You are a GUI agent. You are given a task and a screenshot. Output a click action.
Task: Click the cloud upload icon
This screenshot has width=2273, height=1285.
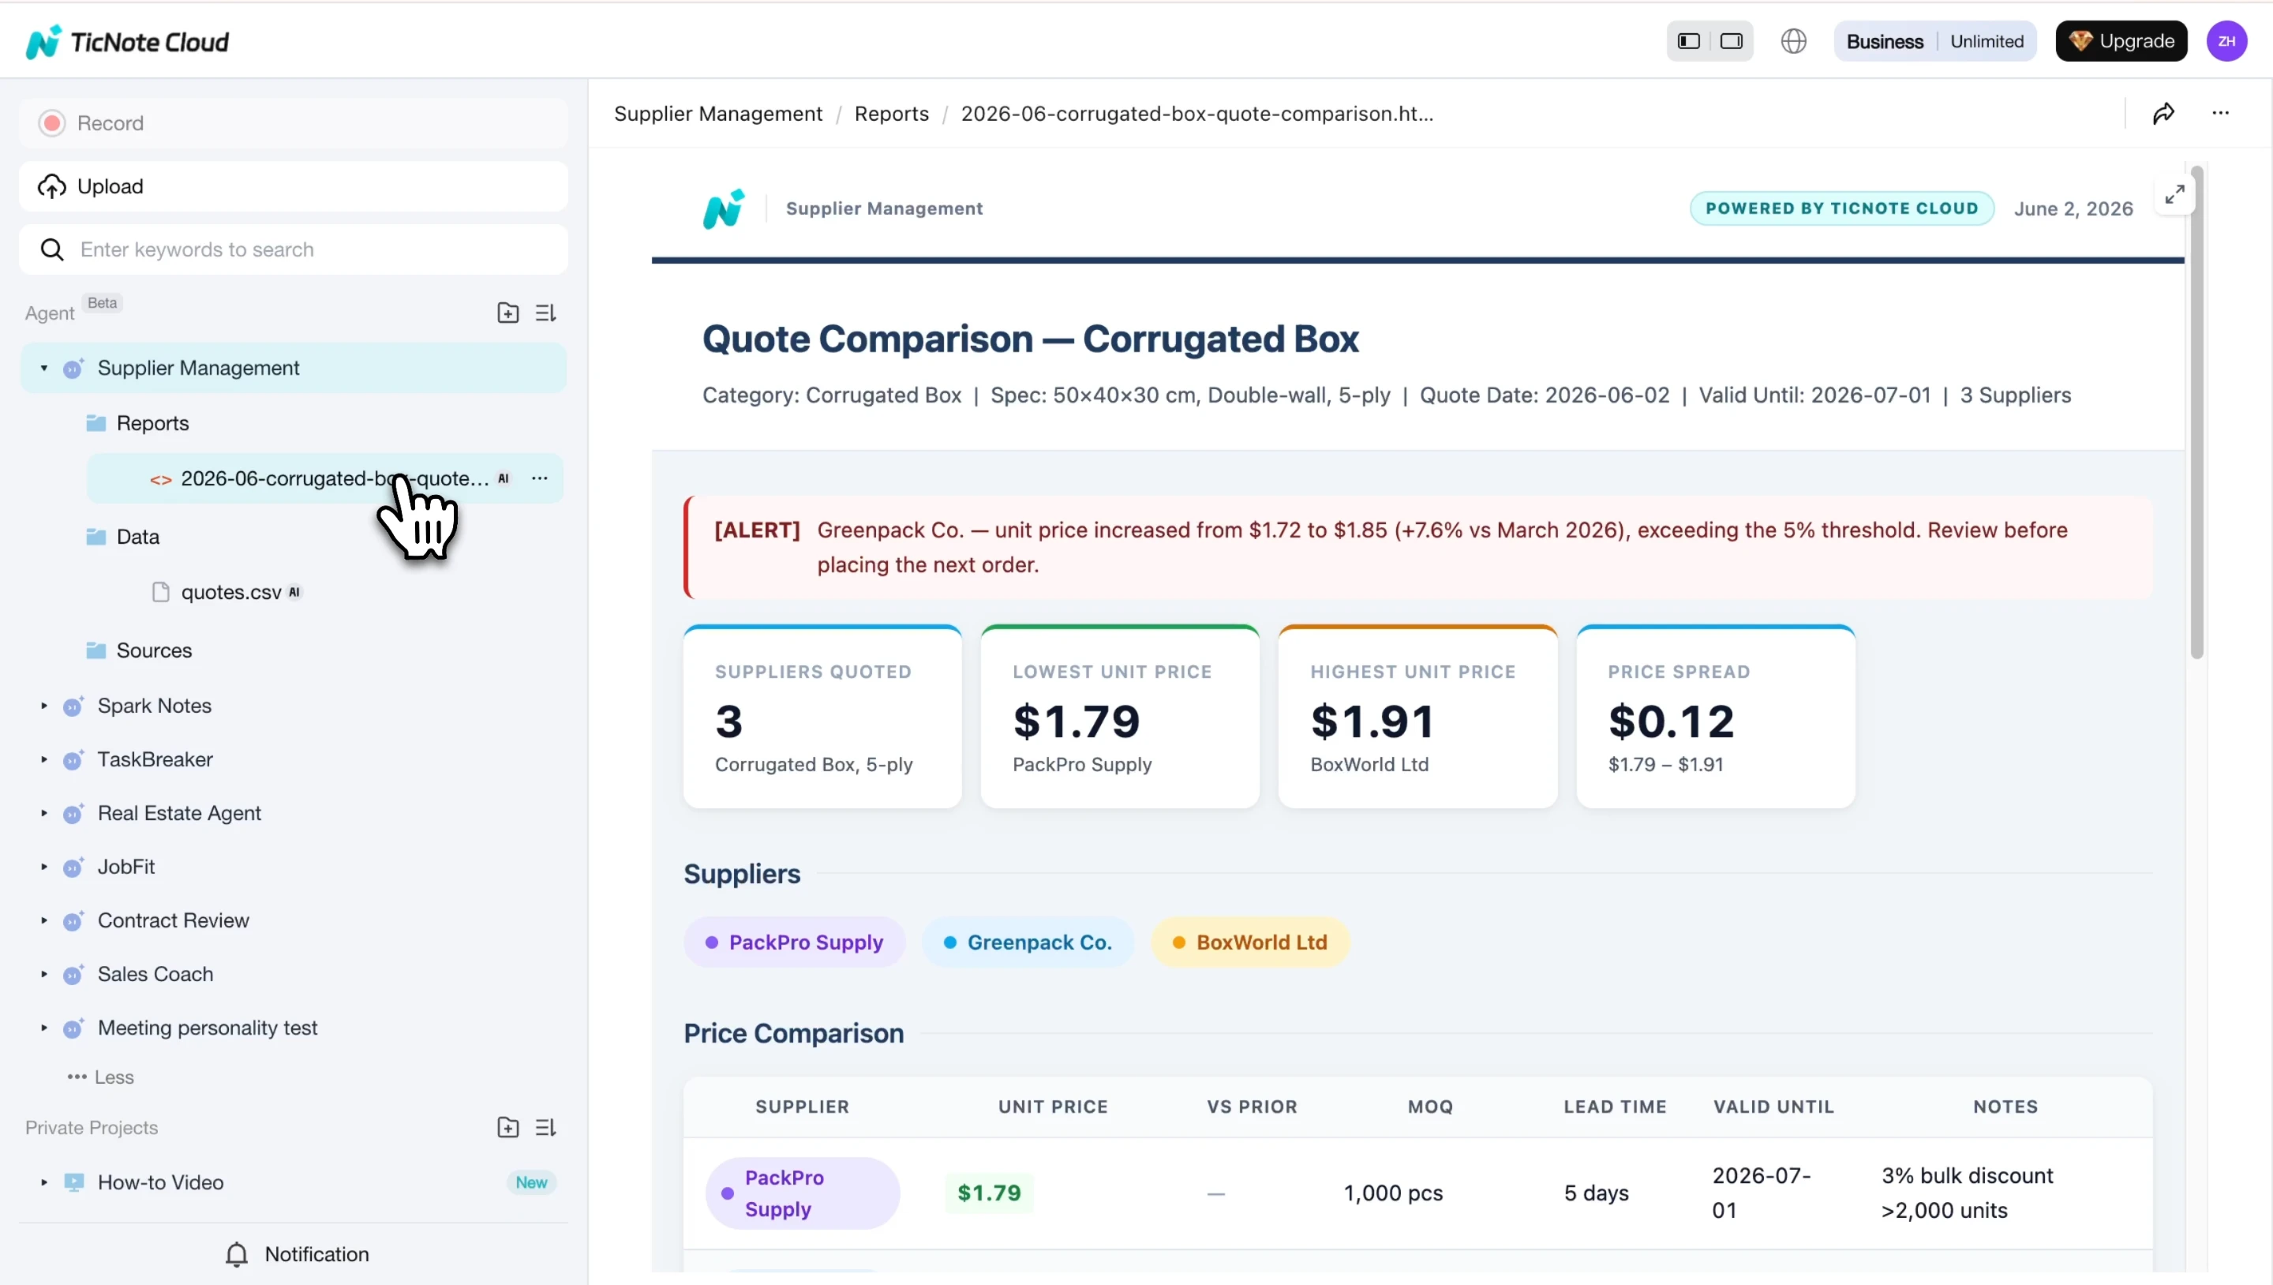click(52, 186)
